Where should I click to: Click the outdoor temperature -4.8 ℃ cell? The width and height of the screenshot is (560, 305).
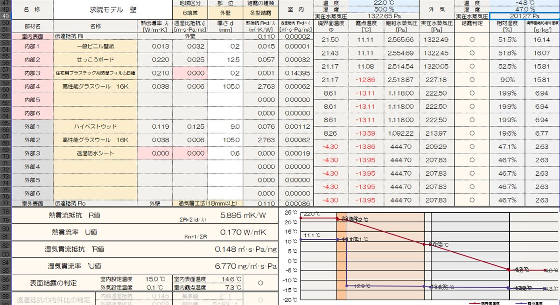525,3
